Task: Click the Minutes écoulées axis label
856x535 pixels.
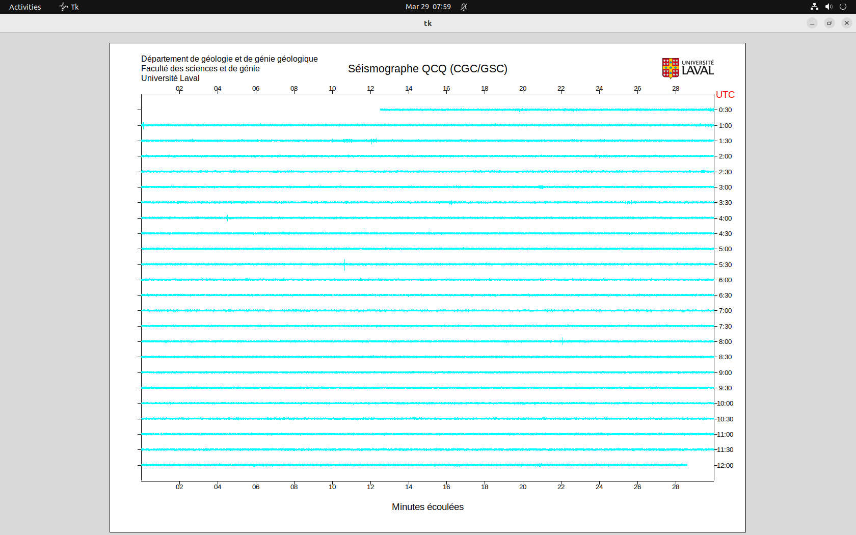Action: pyautogui.click(x=427, y=507)
